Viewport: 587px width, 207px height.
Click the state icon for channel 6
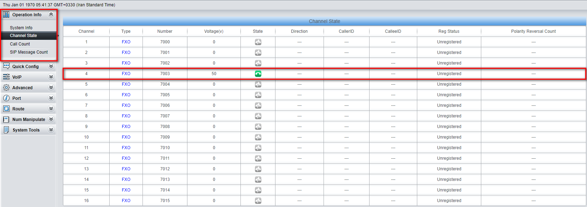pyautogui.click(x=258, y=95)
